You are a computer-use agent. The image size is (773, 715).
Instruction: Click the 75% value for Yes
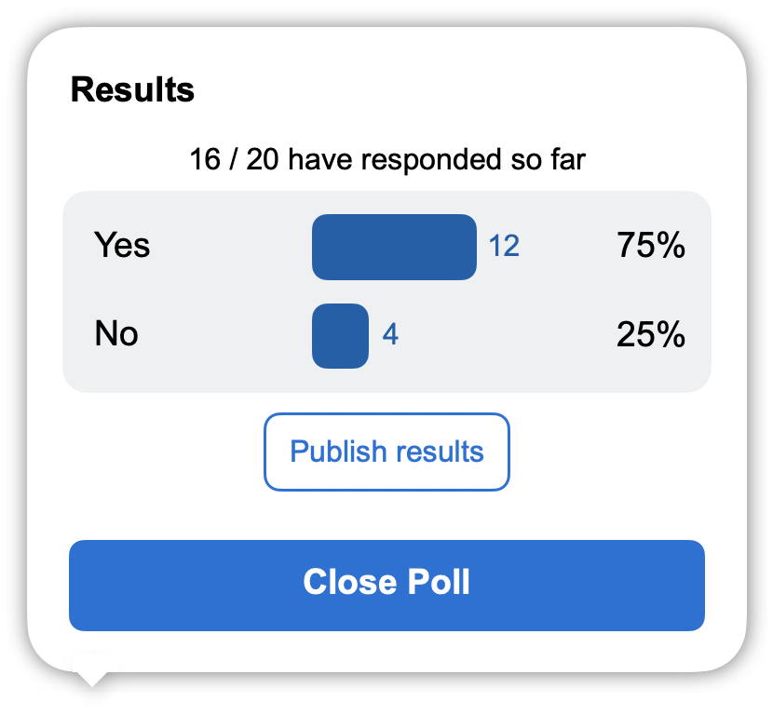[652, 246]
